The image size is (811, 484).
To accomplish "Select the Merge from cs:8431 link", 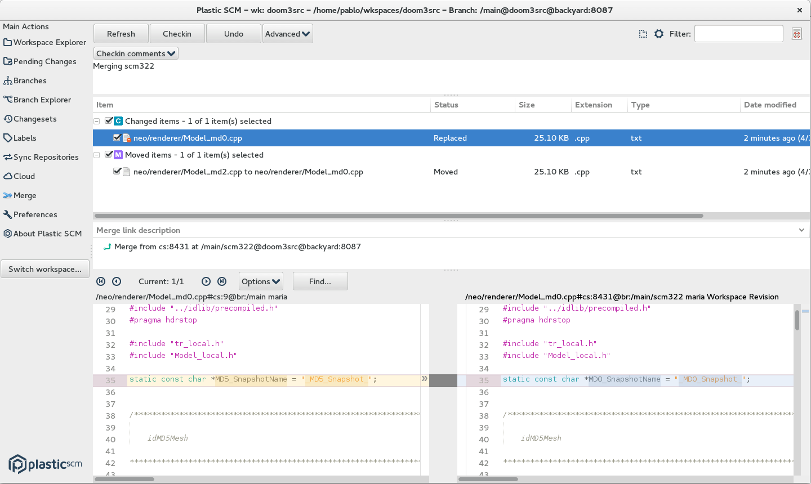I will [x=238, y=247].
